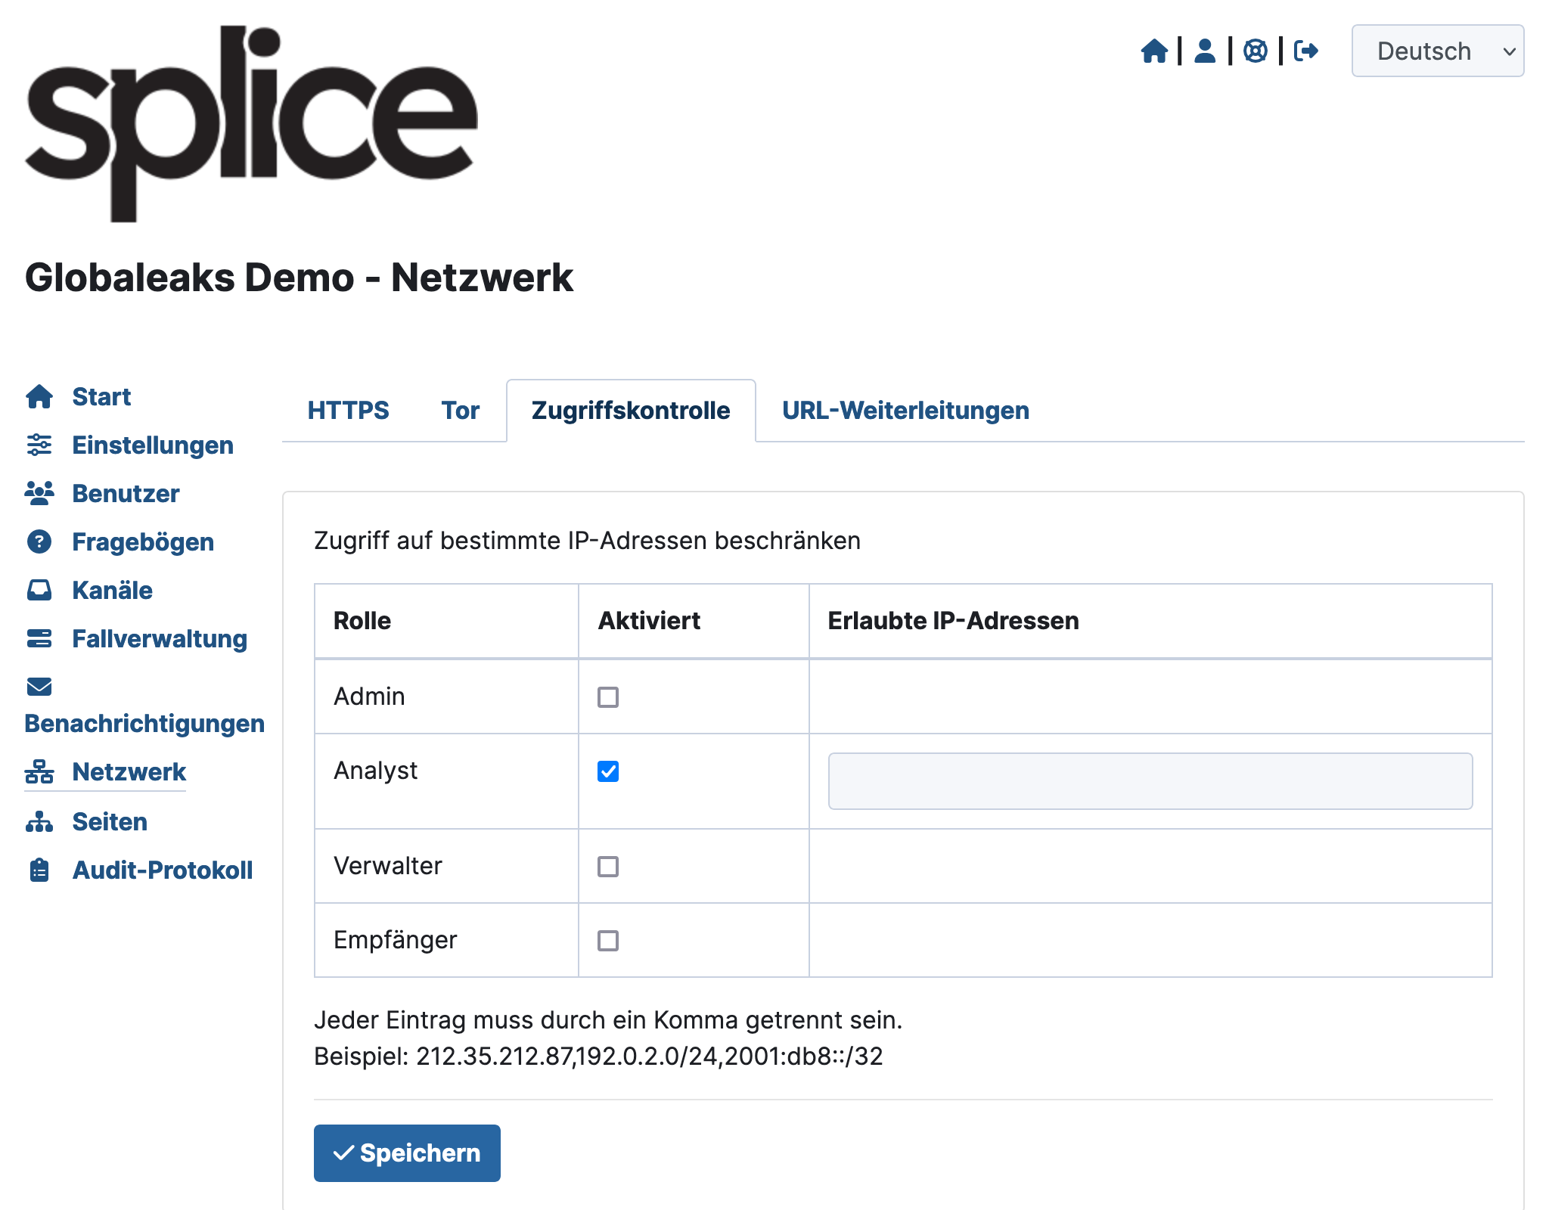The width and height of the screenshot is (1549, 1210).
Task: Click the user profile icon in the top bar
Action: (1203, 51)
